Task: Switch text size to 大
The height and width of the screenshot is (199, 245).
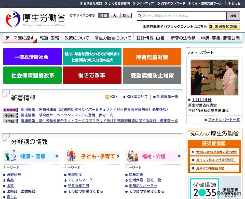Action: point(115,16)
